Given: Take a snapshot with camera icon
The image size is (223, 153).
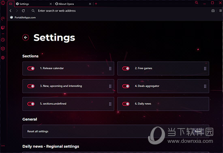Looking at the screenshot, I should [x=213, y=11].
